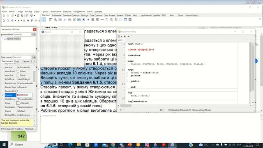The image size is (263, 148).
Task: Click the Pause execution icon
Action: [x=24, y=21]
